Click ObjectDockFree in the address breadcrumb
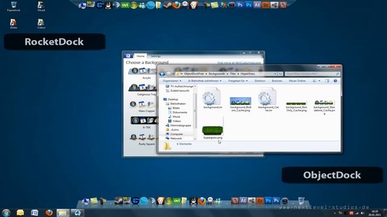The image size is (387, 217). [193, 74]
